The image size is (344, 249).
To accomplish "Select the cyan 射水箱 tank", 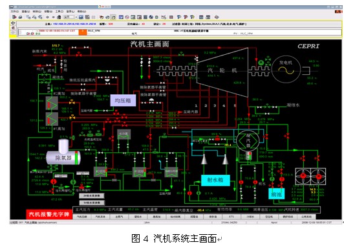I will pos(215,180).
